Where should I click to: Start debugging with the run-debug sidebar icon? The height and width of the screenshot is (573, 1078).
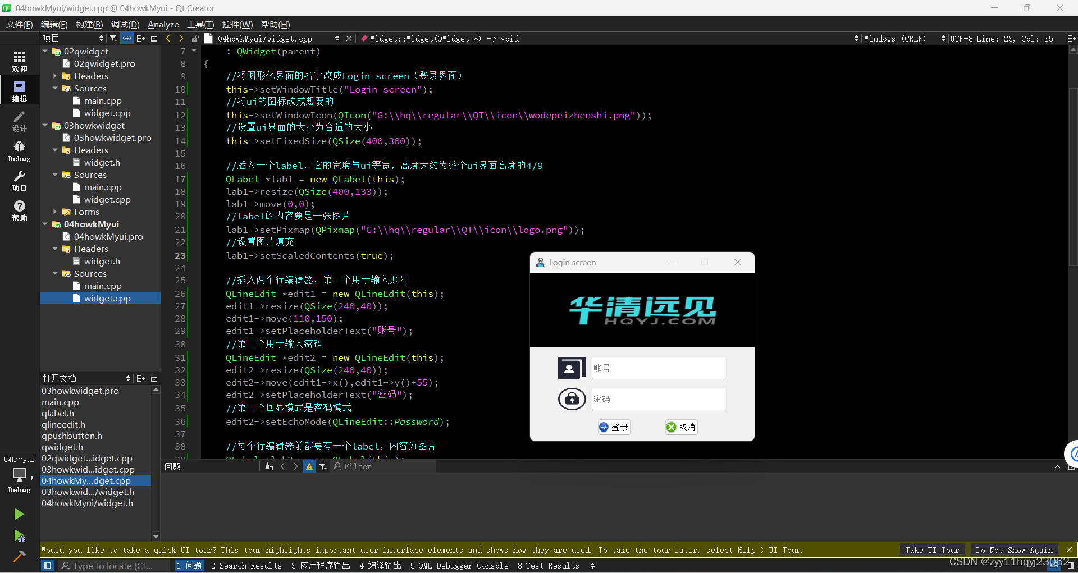(19, 537)
